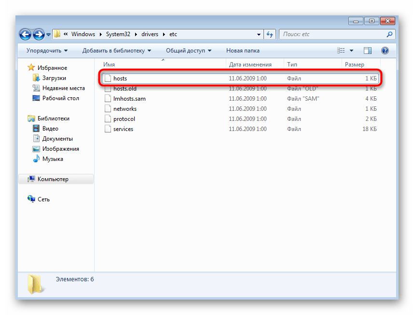The image size is (414, 315).
Task: Open the Упорядочить menu
Action: (47, 51)
